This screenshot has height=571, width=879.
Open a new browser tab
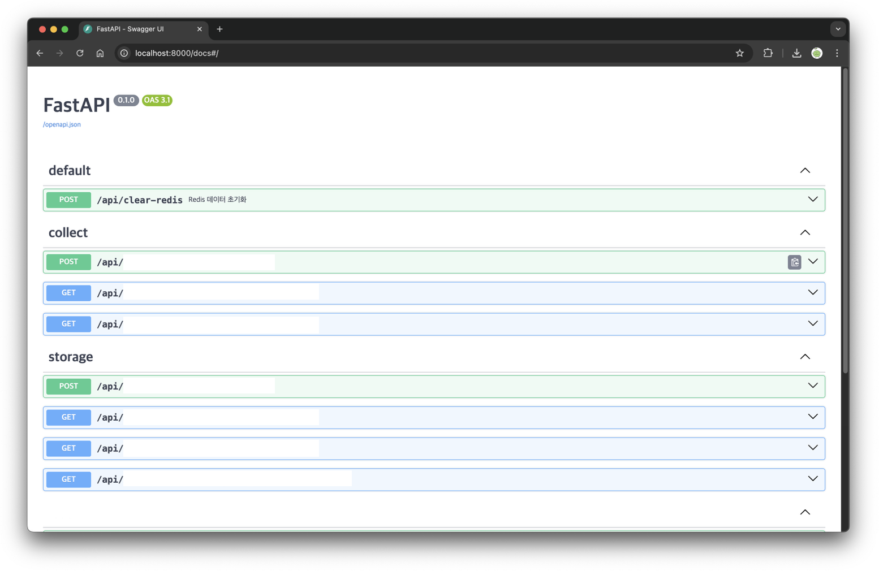(219, 29)
